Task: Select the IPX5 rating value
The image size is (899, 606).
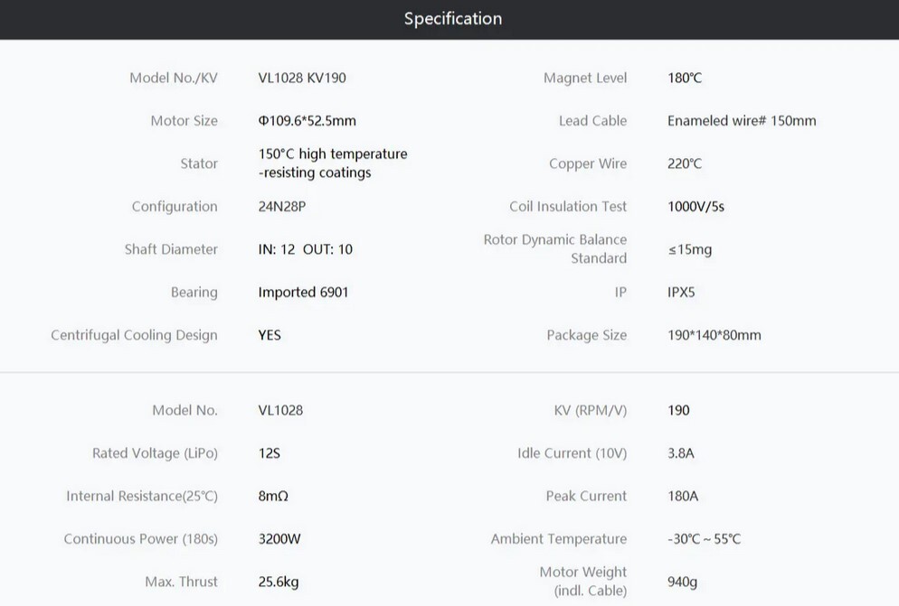Action: 681,292
